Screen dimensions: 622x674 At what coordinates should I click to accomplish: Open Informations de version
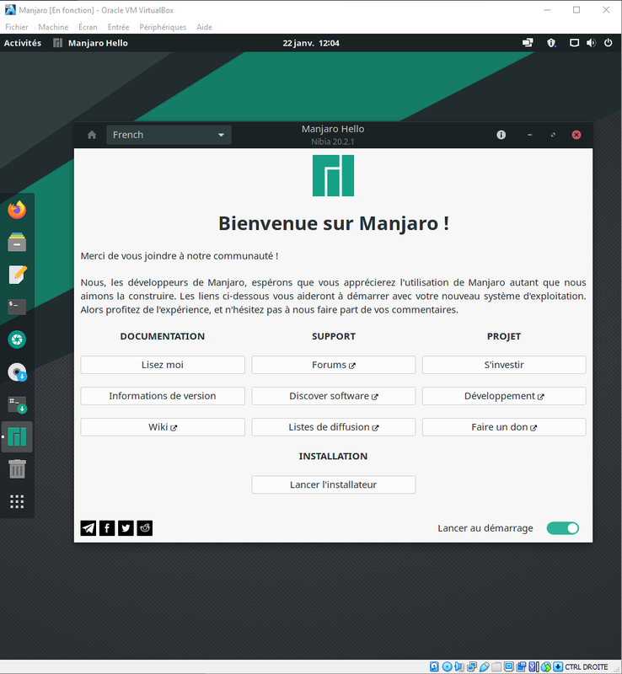click(163, 396)
